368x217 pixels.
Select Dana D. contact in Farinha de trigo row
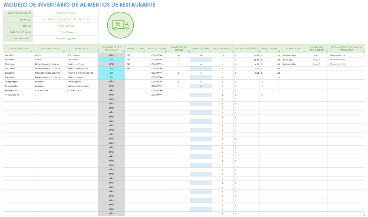click(317, 64)
